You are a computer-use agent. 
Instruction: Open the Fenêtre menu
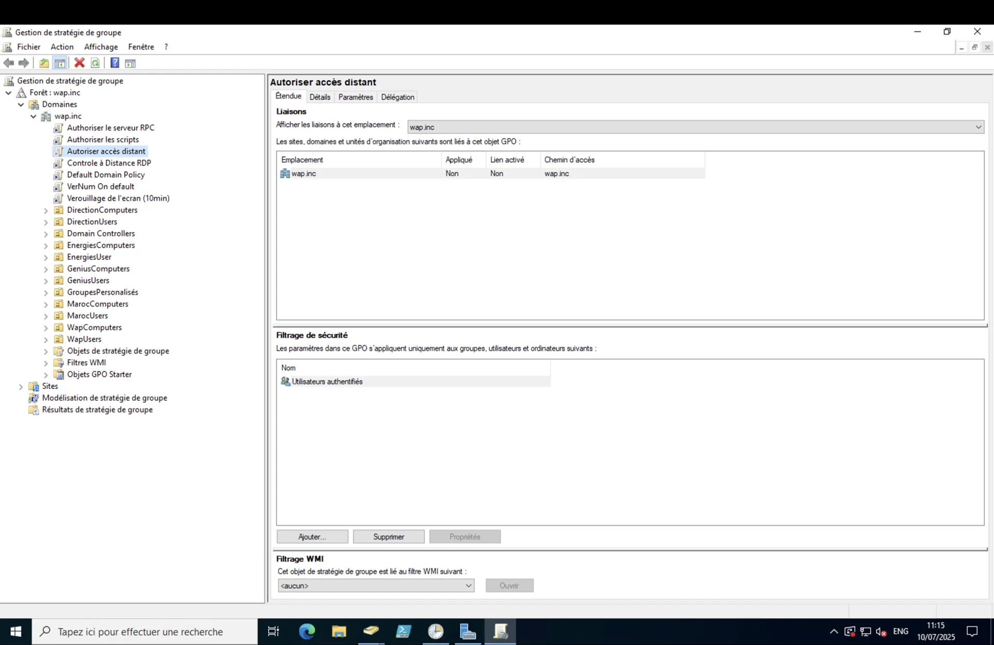click(141, 47)
